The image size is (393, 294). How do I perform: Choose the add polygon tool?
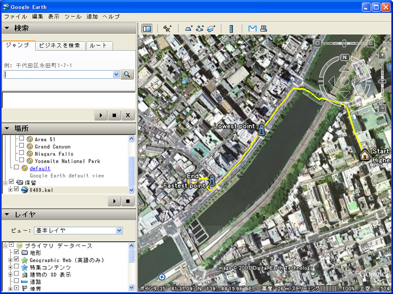pyautogui.click(x=189, y=29)
